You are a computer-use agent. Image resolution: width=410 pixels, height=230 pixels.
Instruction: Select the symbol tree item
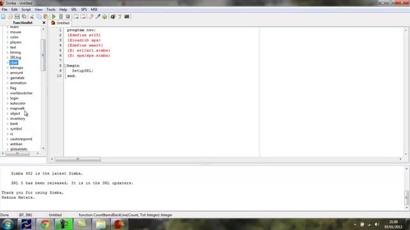(x=16, y=129)
